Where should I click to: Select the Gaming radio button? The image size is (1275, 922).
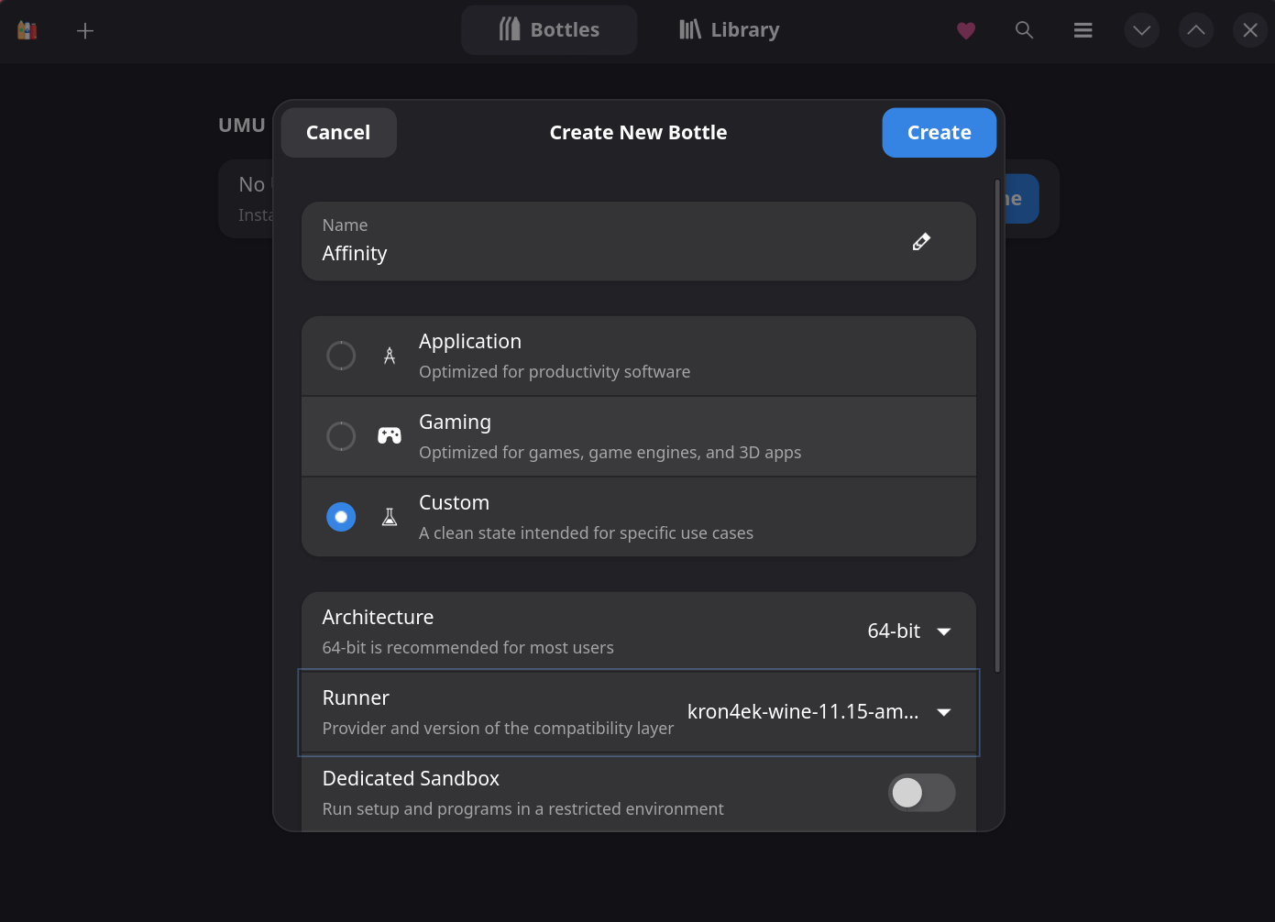(x=341, y=436)
